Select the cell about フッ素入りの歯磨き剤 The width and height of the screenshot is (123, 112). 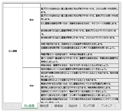click(80, 96)
